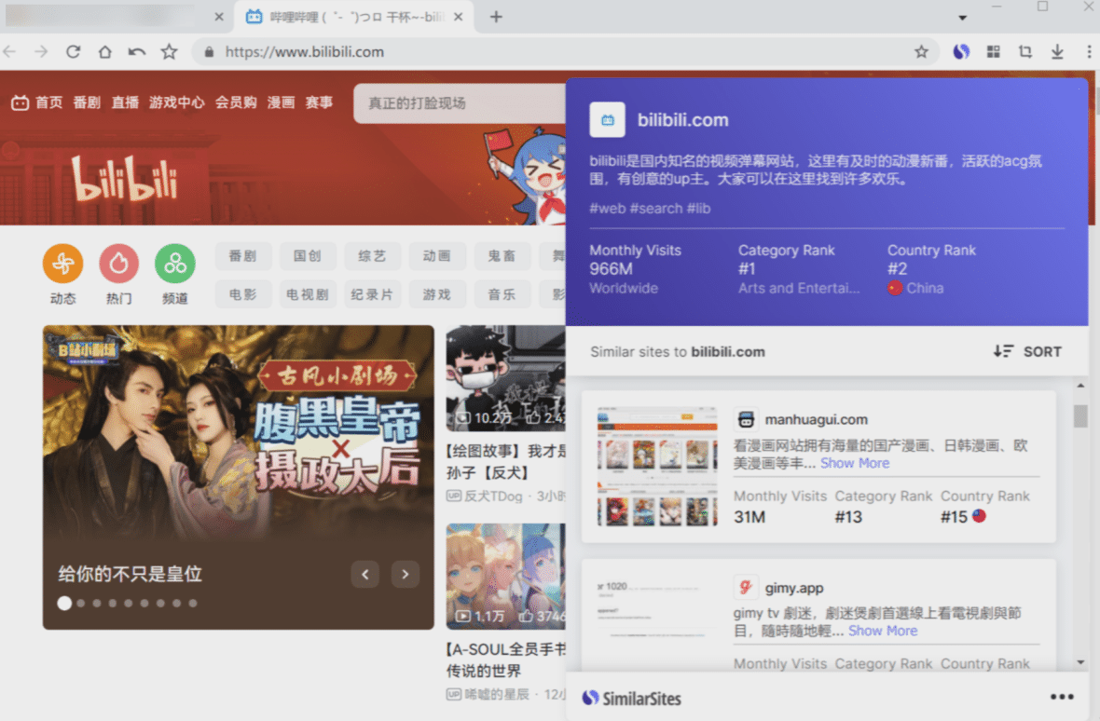Open the SORT dropdown for similar sites
The height and width of the screenshot is (721, 1100).
click(x=1027, y=352)
